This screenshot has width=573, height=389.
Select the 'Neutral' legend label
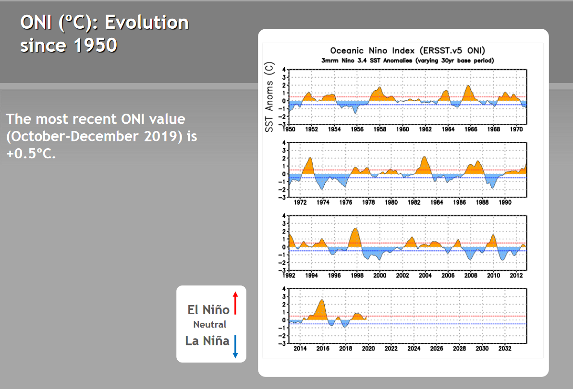[x=209, y=324]
